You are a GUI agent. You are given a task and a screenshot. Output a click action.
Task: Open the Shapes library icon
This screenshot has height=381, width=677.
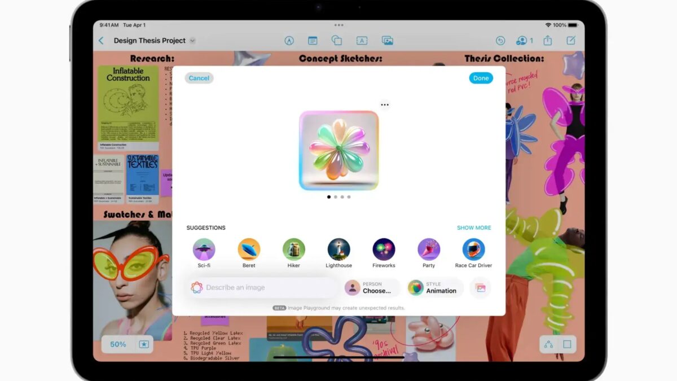(x=337, y=40)
